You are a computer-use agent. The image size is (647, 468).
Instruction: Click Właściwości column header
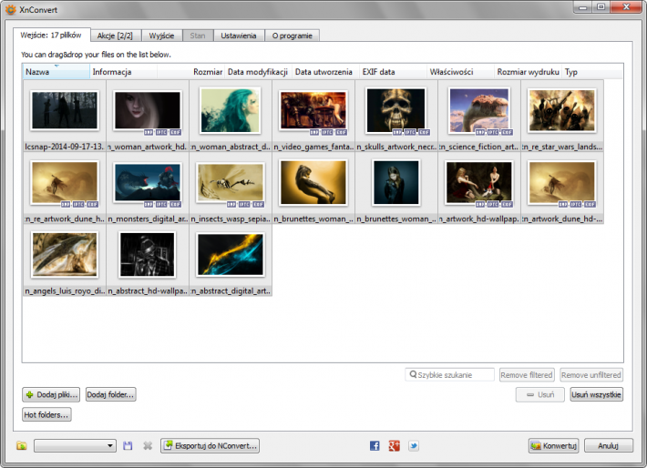460,72
